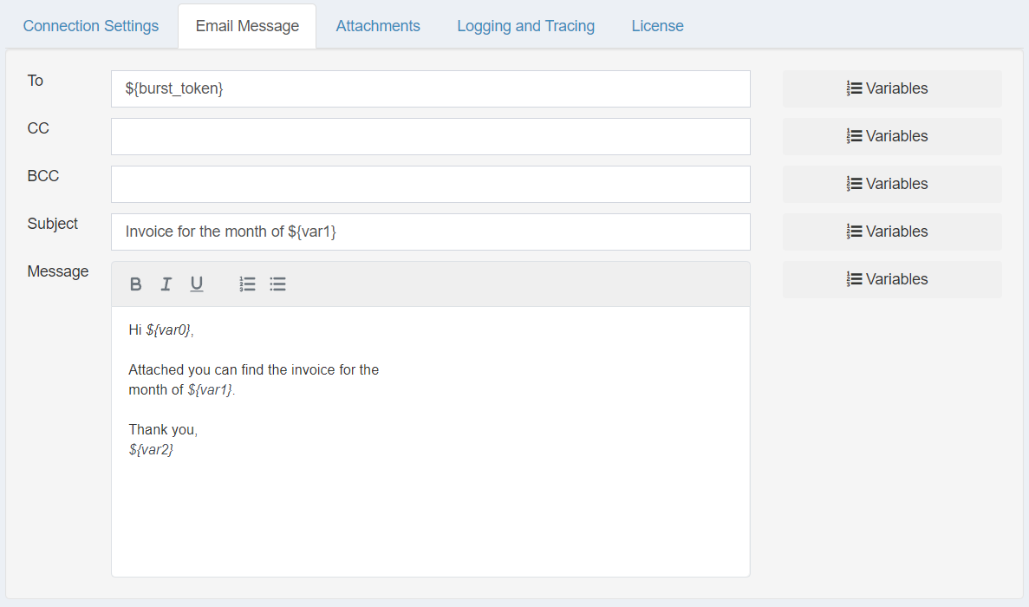Image resolution: width=1029 pixels, height=607 pixels.
Task: Open Variables for the Subject field
Action: click(x=892, y=232)
